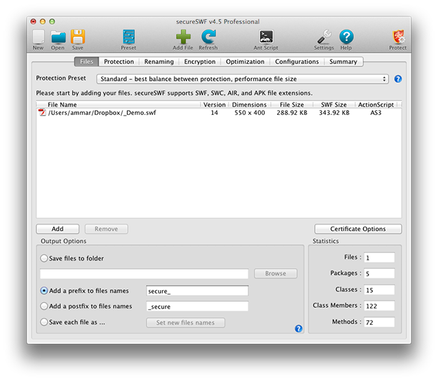
Task: Select Add a postfix to files names
Action: 44,306
